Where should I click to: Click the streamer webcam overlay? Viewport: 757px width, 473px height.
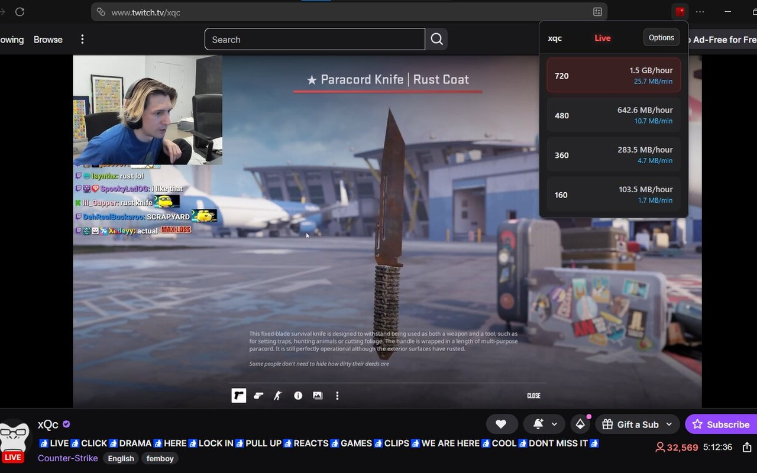148,110
